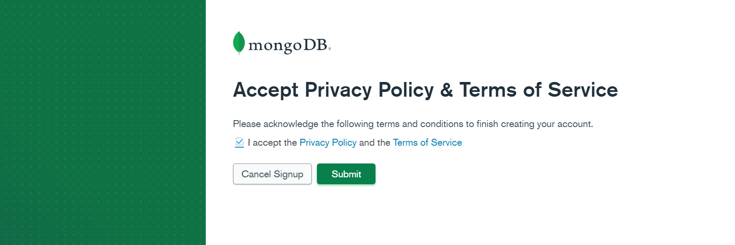
Task: Open the Privacy Policy link
Action: (328, 143)
